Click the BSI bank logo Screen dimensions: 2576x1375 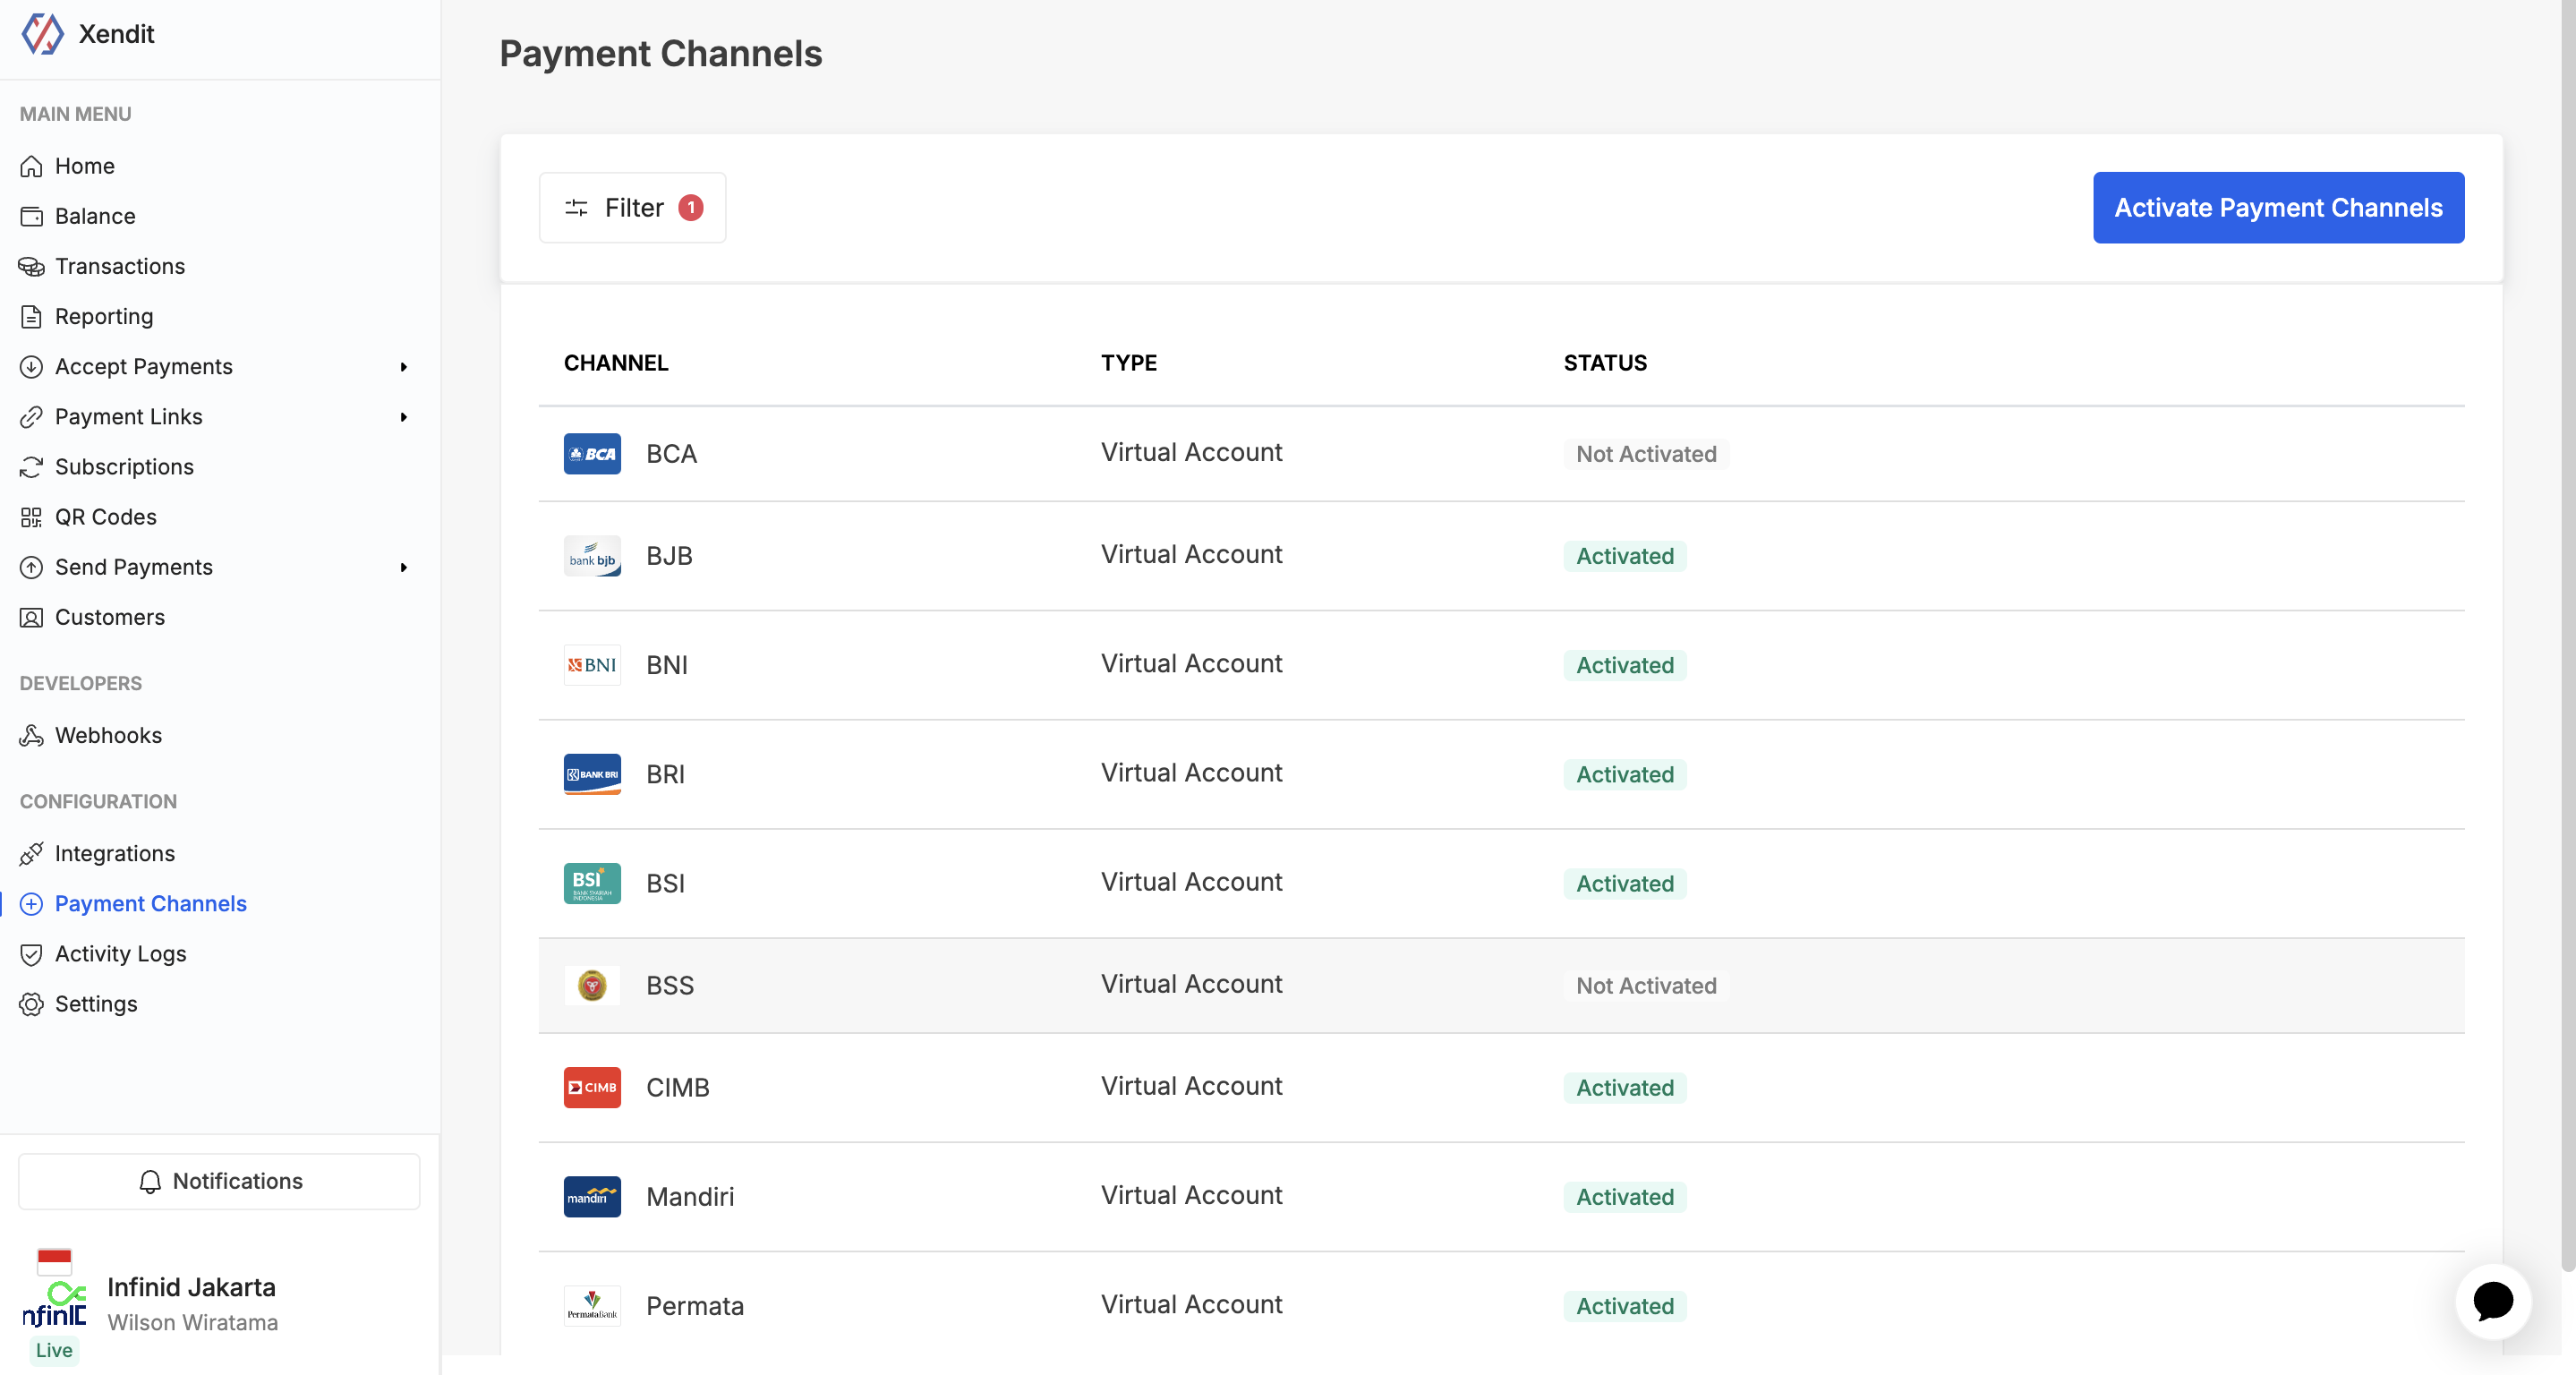592,884
